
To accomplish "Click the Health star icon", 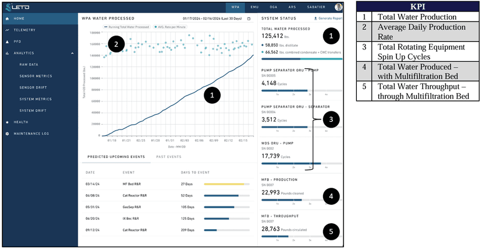I will point(7,122).
